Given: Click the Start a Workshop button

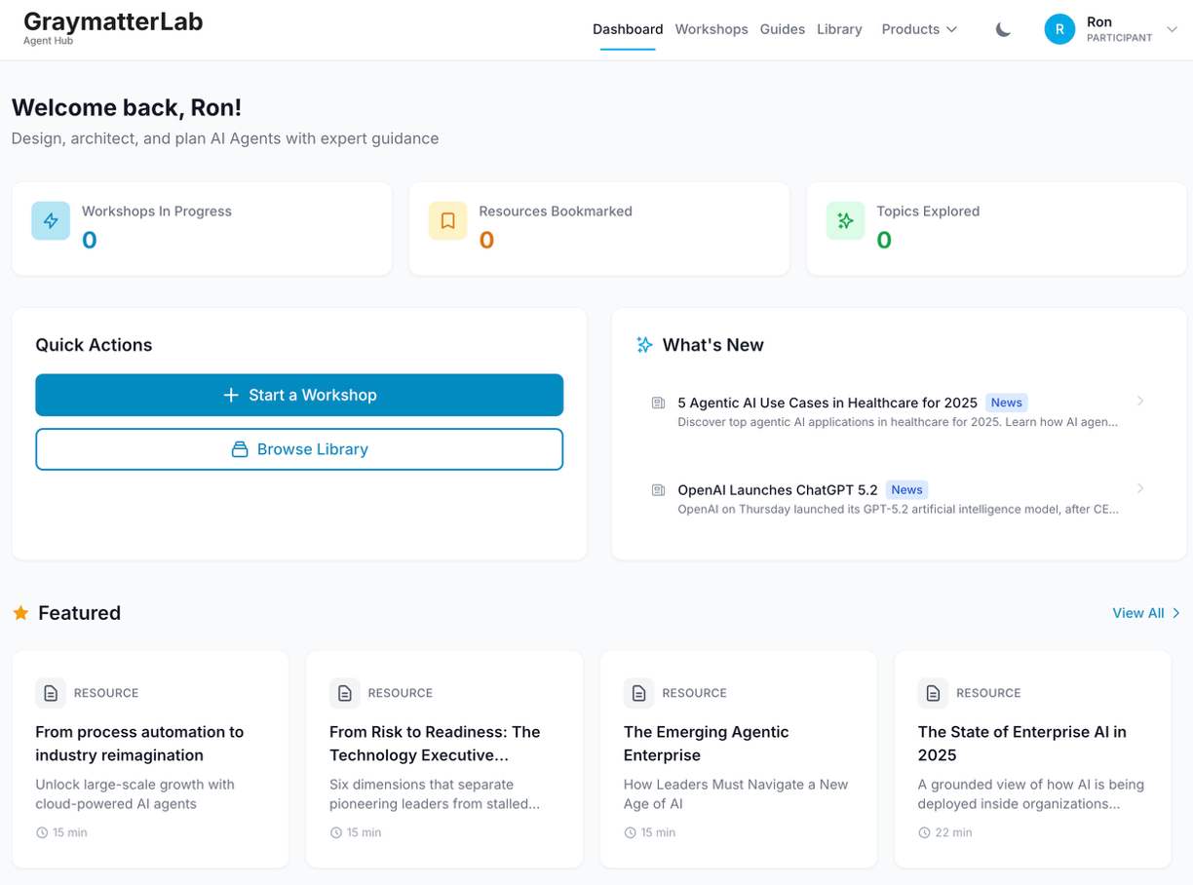Looking at the screenshot, I should [299, 395].
